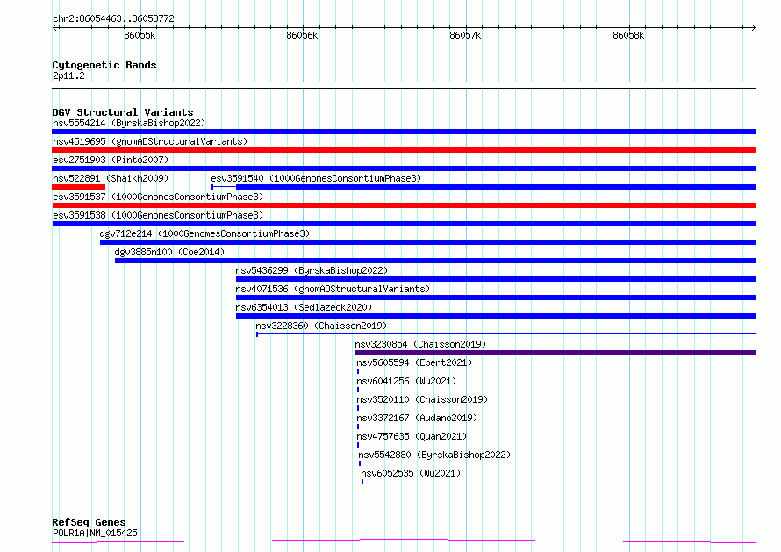Screen dimensions: 781x552
Task: Open nsv3228360 (Chaisson2019) variant
Action: pos(321,326)
